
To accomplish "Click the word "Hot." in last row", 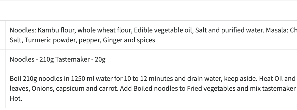I will pos(16,98).
